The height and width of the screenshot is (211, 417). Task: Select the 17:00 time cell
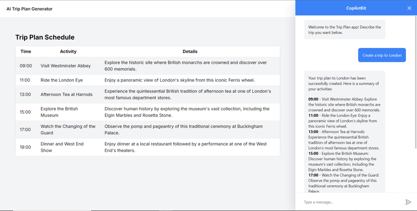(25, 129)
